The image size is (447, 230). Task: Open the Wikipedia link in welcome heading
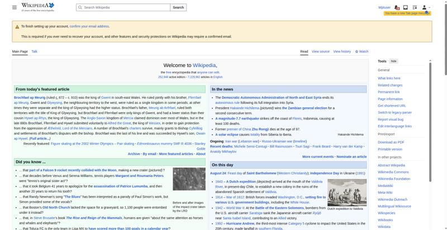[204, 65]
